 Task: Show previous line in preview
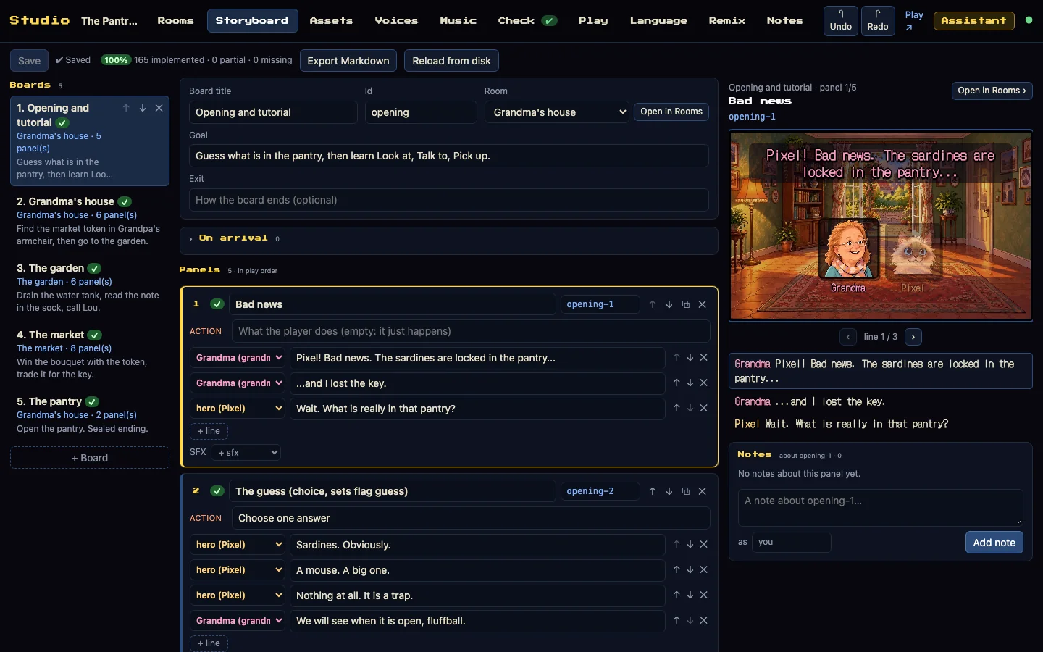(848, 337)
